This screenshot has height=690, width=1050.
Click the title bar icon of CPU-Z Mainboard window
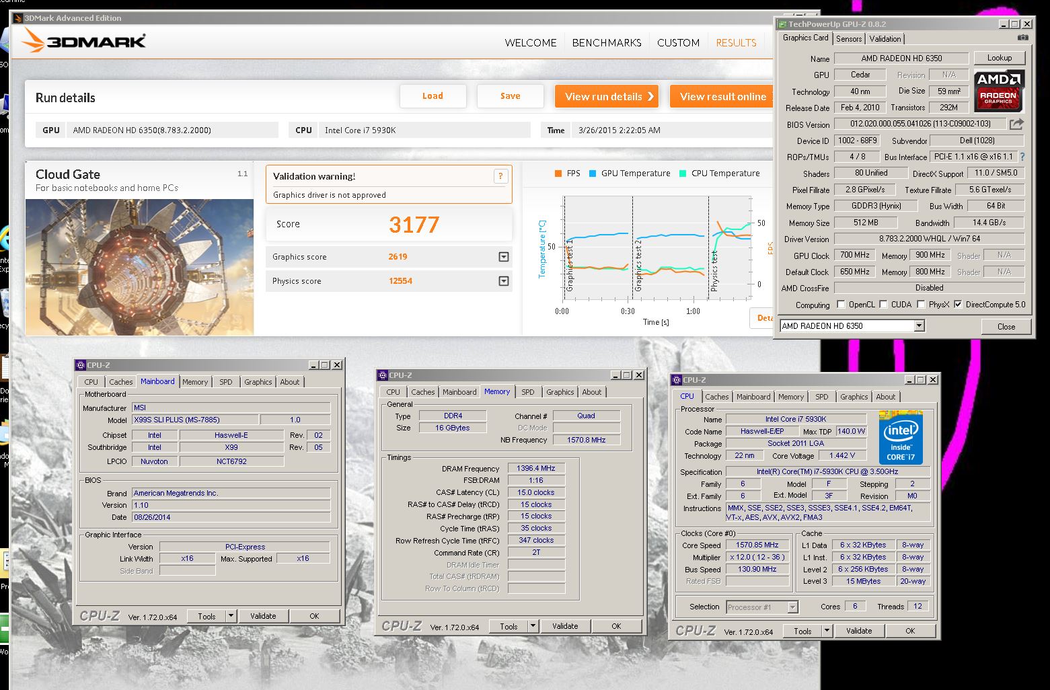click(81, 365)
